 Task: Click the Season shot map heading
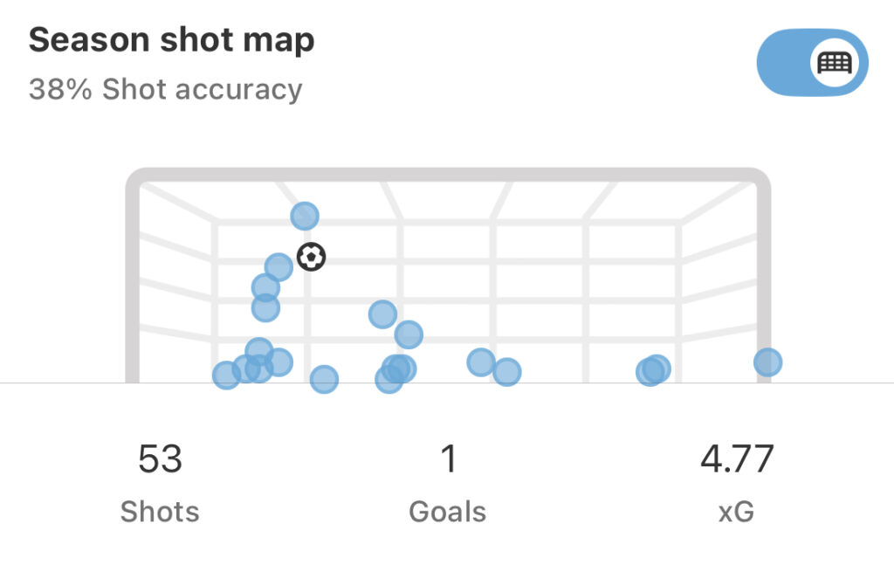(x=172, y=40)
